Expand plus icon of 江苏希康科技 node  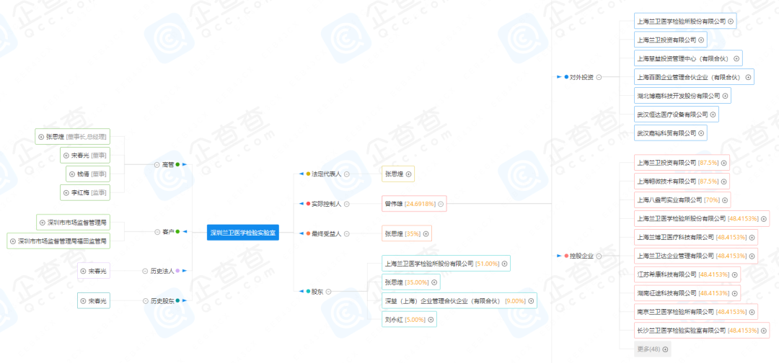click(734, 274)
